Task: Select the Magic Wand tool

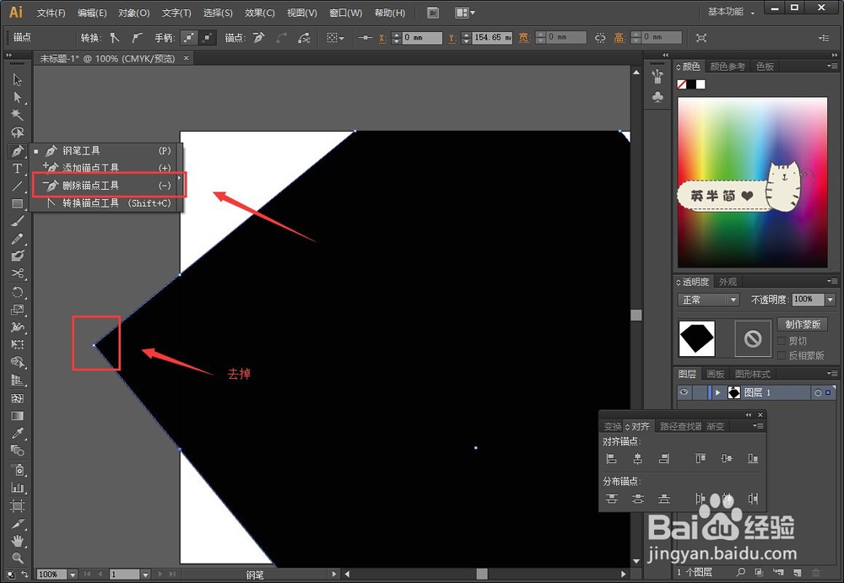Action: click(17, 115)
